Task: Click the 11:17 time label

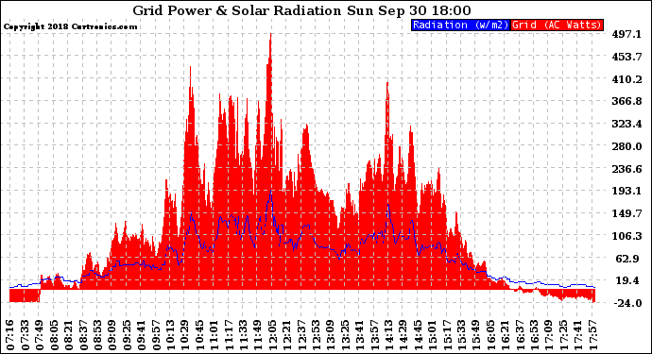Action: [229, 335]
